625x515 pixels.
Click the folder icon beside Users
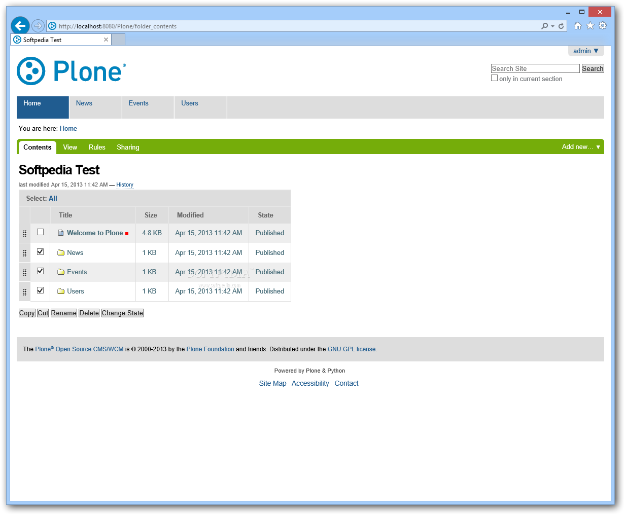tap(61, 291)
